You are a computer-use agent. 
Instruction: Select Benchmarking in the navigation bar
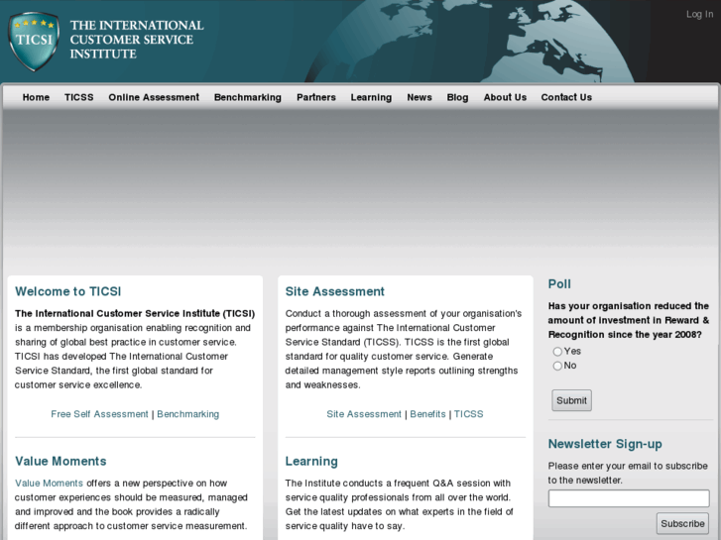(248, 97)
